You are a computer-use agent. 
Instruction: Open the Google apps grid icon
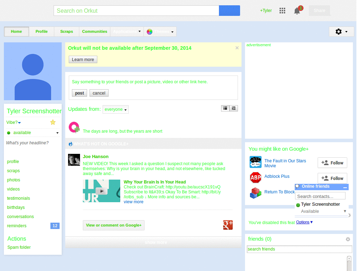tap(282, 11)
